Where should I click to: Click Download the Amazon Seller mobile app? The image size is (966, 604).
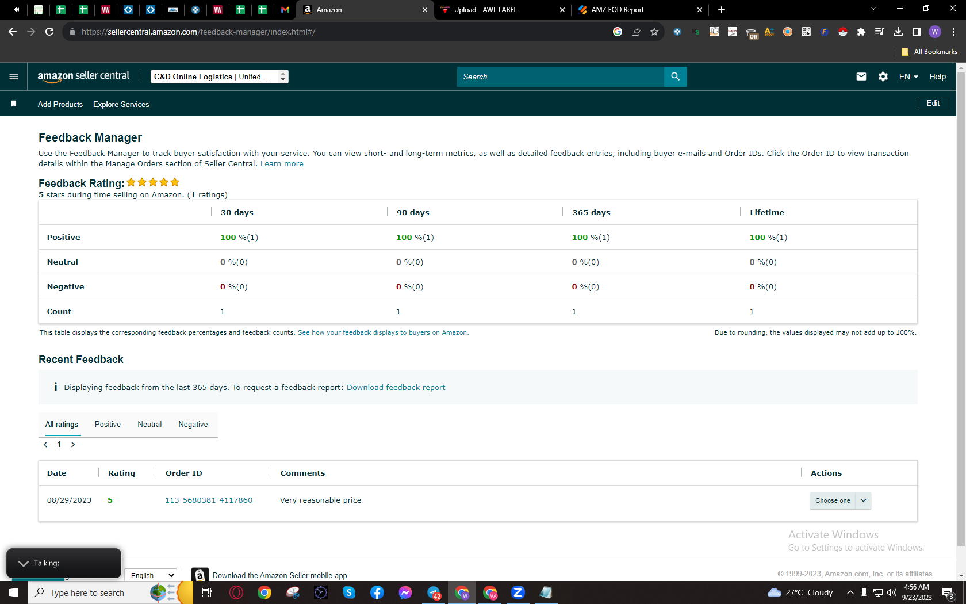point(279,576)
